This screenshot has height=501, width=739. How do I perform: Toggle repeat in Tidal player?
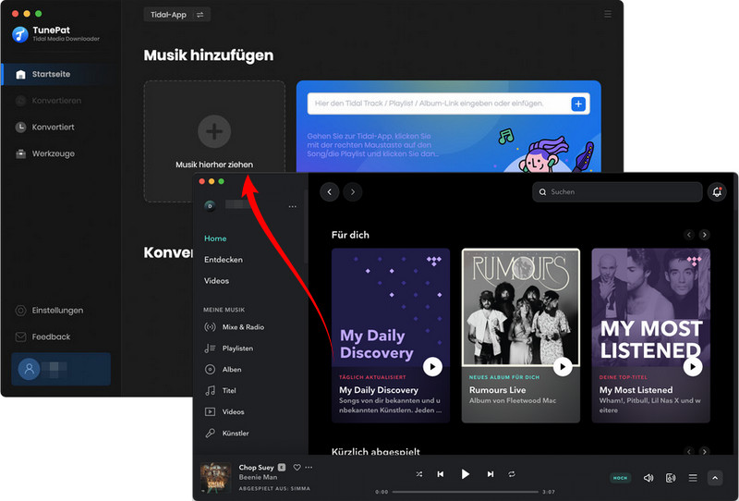[x=512, y=474]
